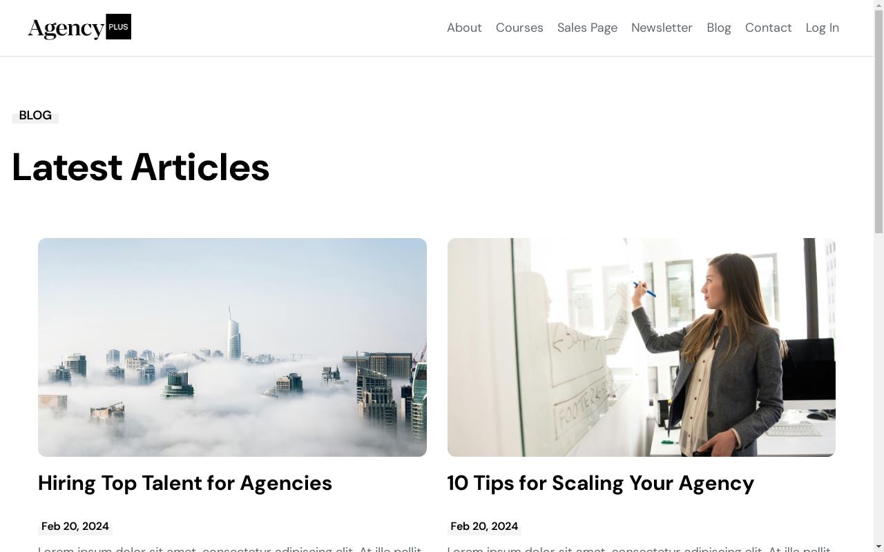Open the city skyline article thumbnail
Viewport: 884px width, 552px height.
(x=232, y=347)
